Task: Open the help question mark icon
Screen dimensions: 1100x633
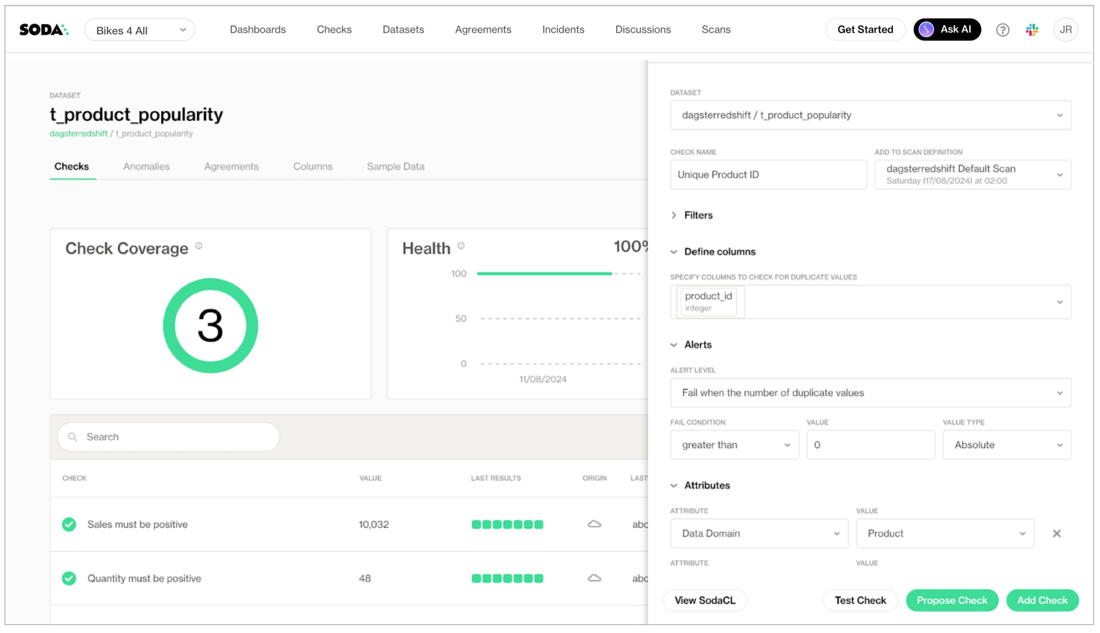Action: 1002,30
